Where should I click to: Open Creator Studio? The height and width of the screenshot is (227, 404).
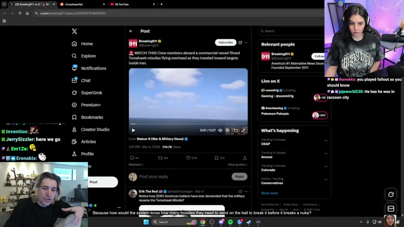click(x=91, y=130)
